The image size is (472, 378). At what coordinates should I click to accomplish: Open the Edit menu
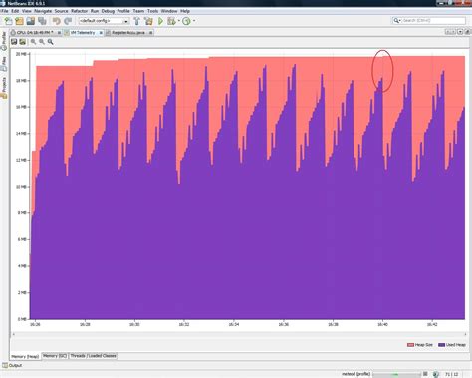coord(15,11)
